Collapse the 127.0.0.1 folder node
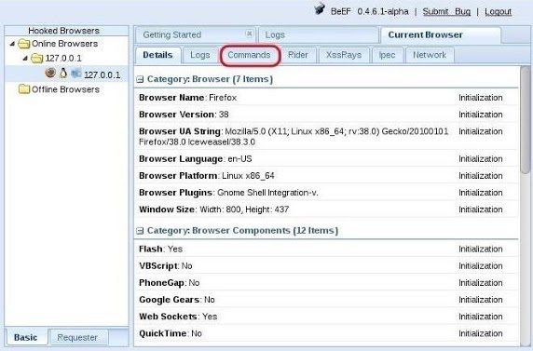Screen dimensions: 533x351 click(25, 59)
